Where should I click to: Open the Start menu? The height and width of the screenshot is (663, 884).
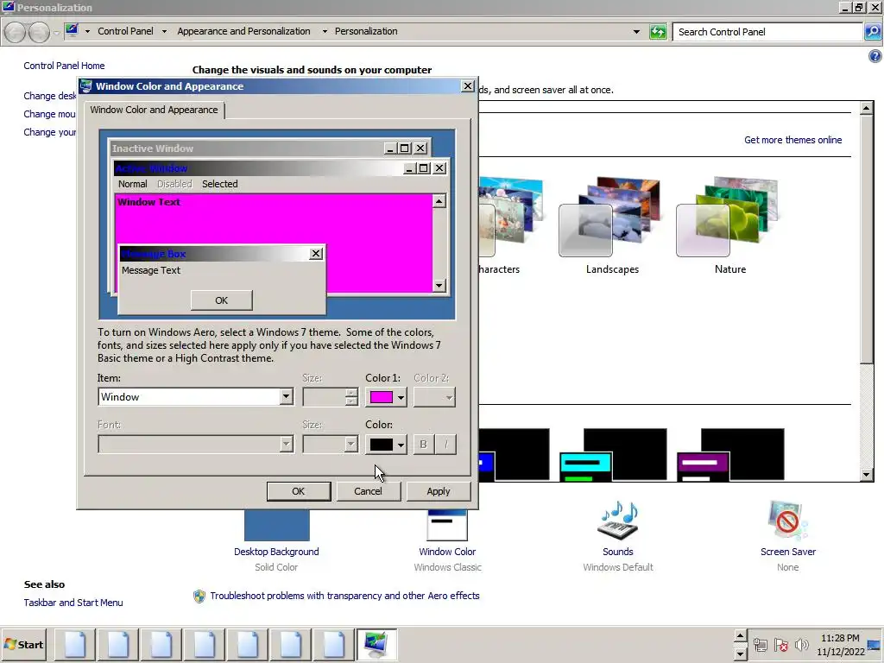23,644
